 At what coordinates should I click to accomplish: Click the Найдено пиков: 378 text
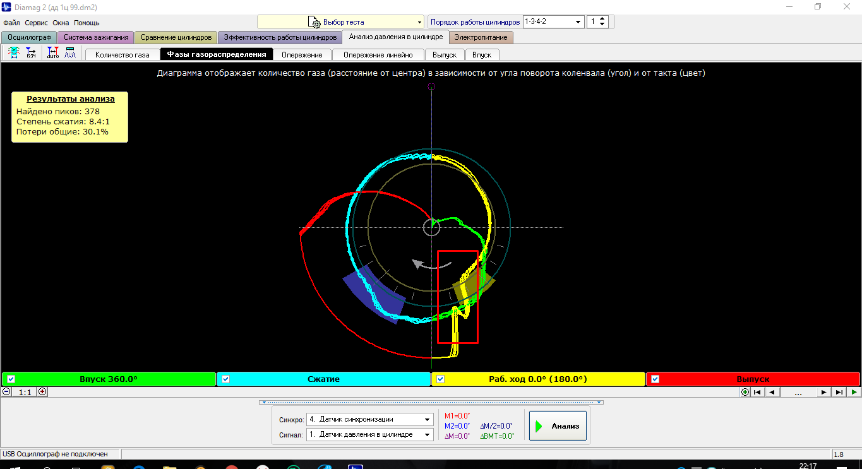point(58,112)
